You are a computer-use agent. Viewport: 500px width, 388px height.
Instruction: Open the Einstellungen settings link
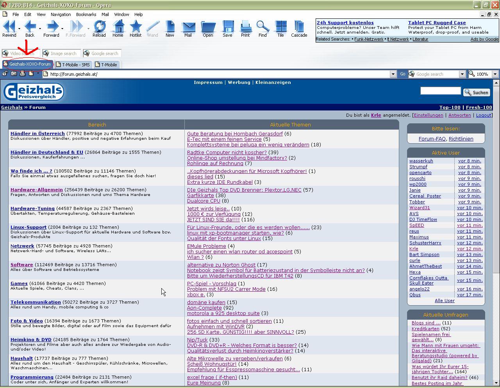point(429,115)
